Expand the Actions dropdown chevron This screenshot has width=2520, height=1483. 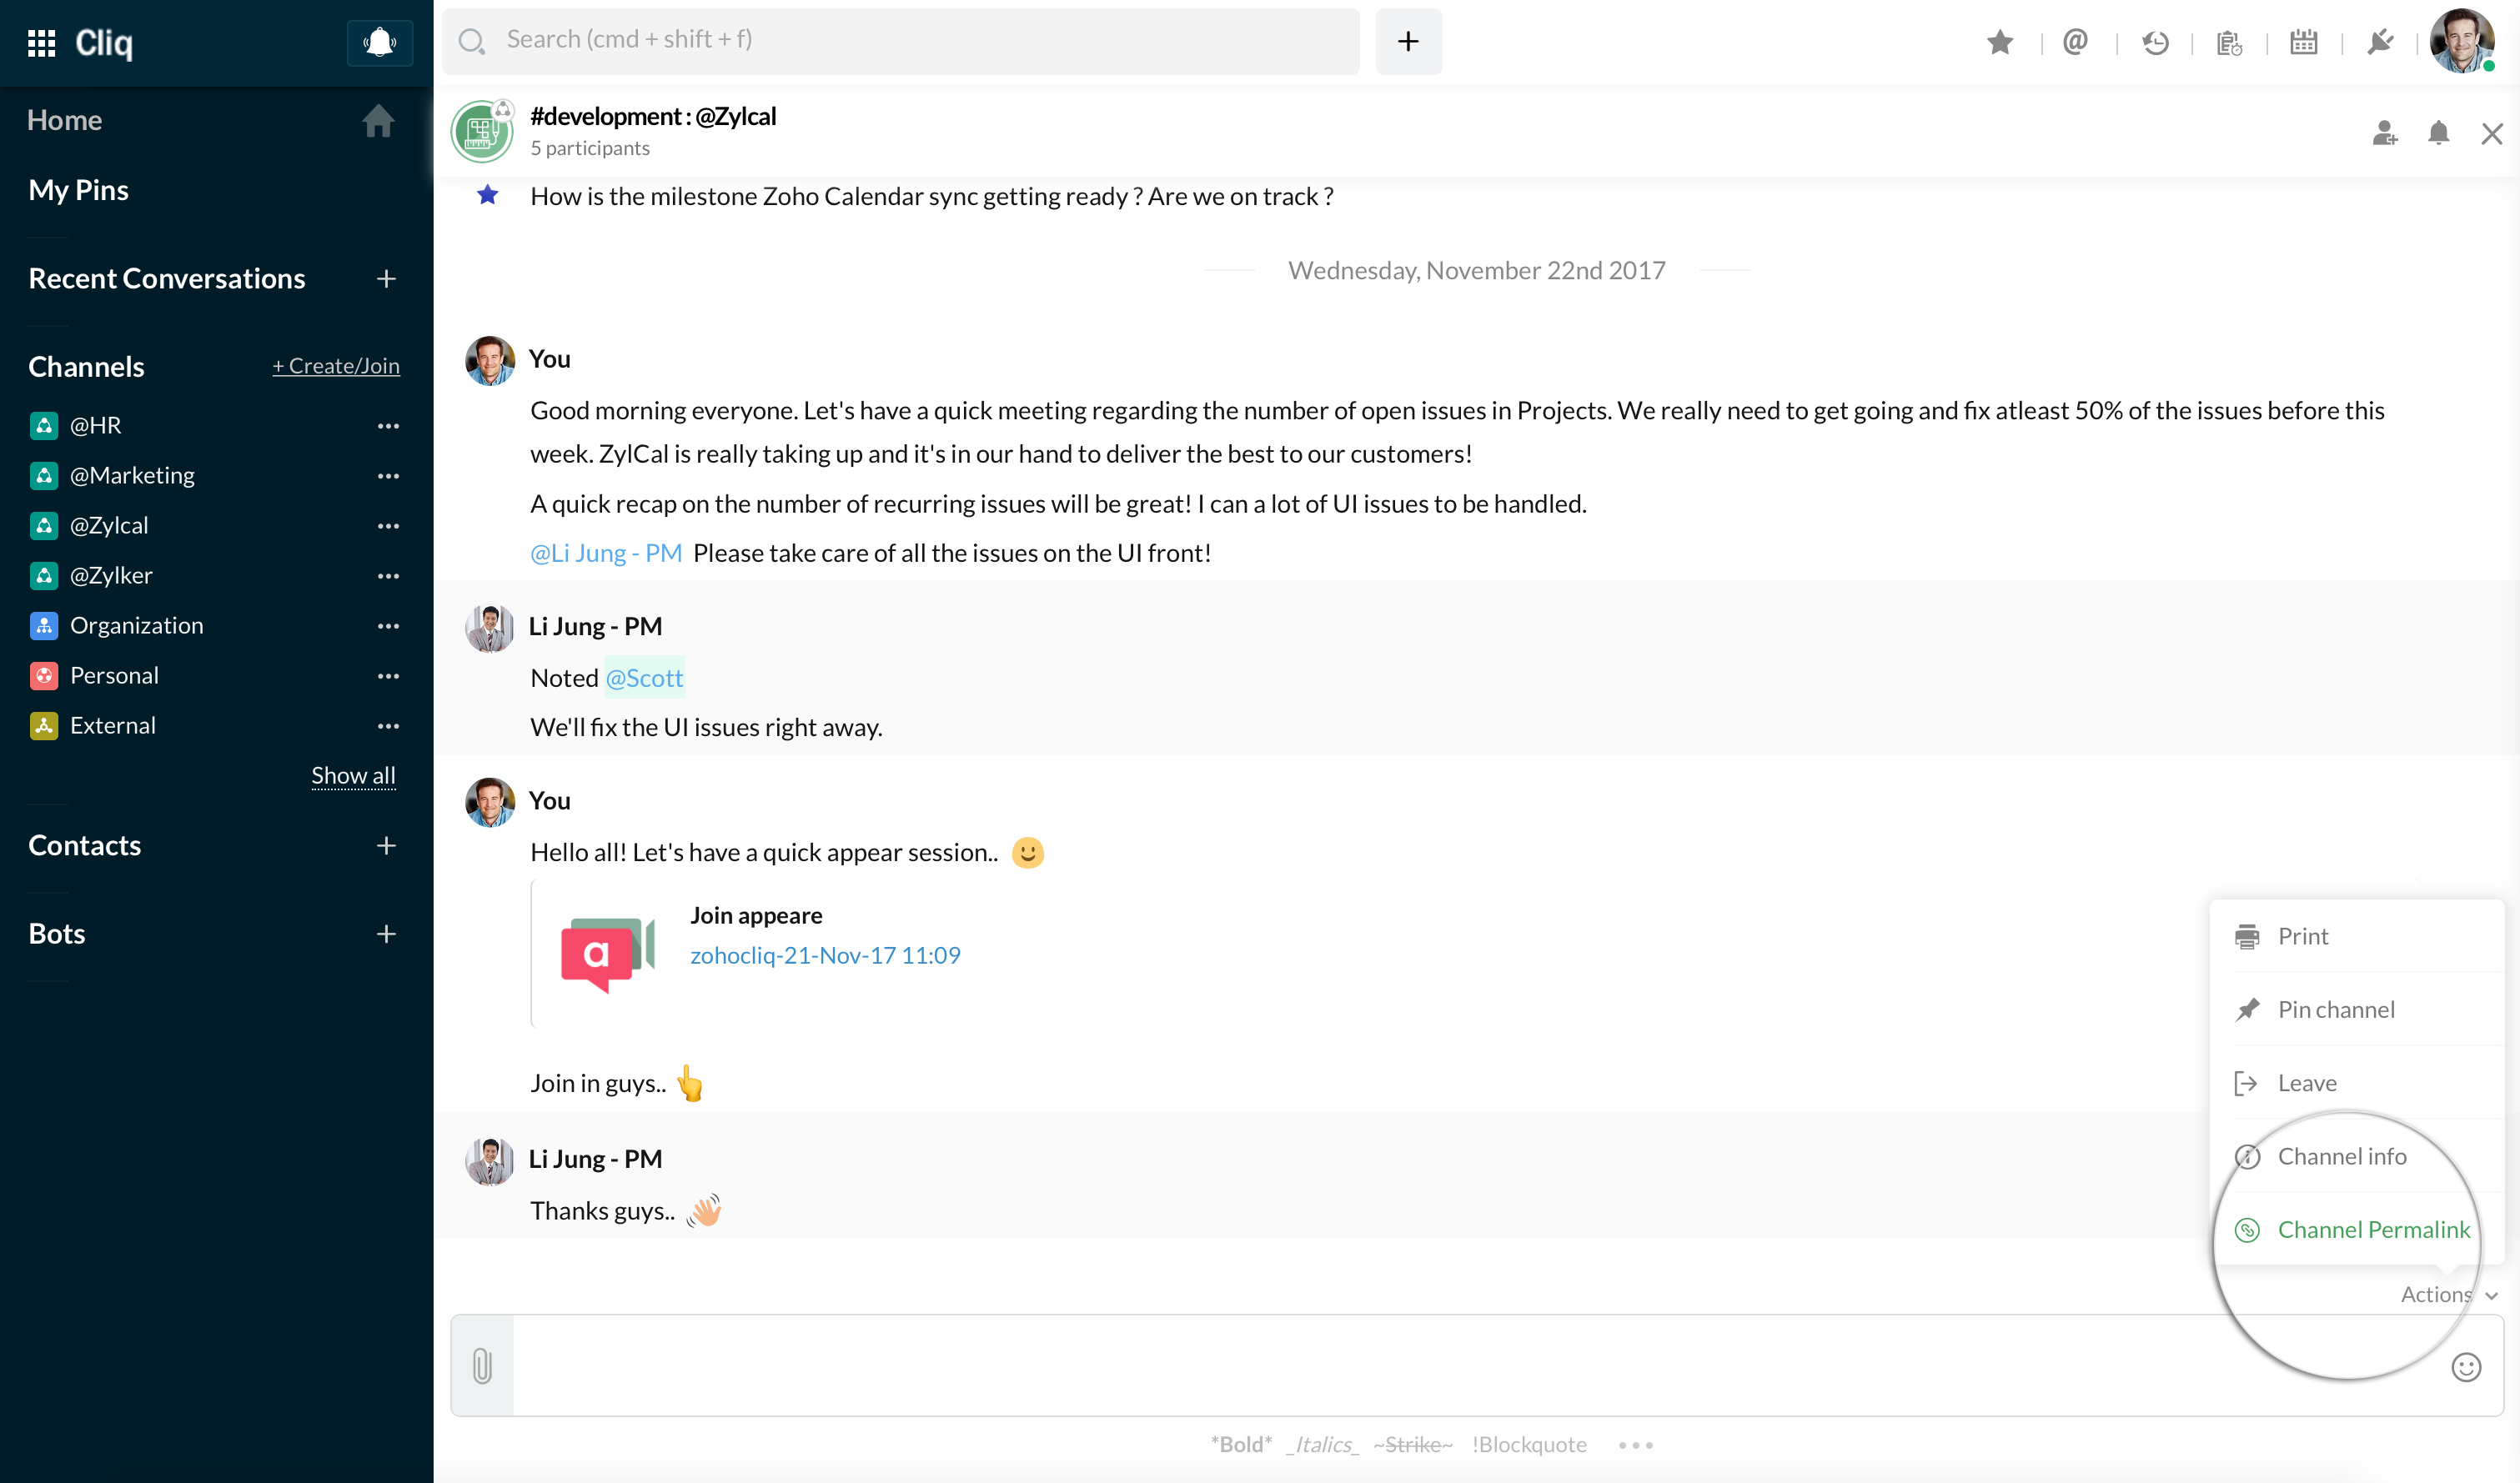coord(2491,1295)
